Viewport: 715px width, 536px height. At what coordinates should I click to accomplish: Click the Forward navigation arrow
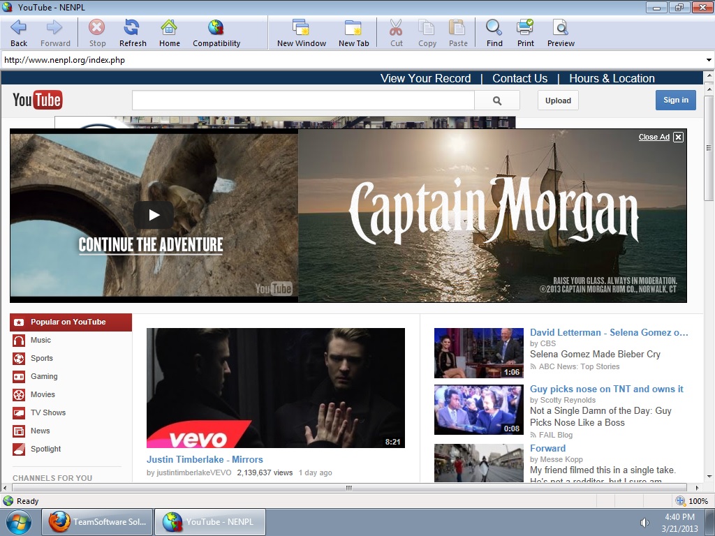click(x=55, y=33)
